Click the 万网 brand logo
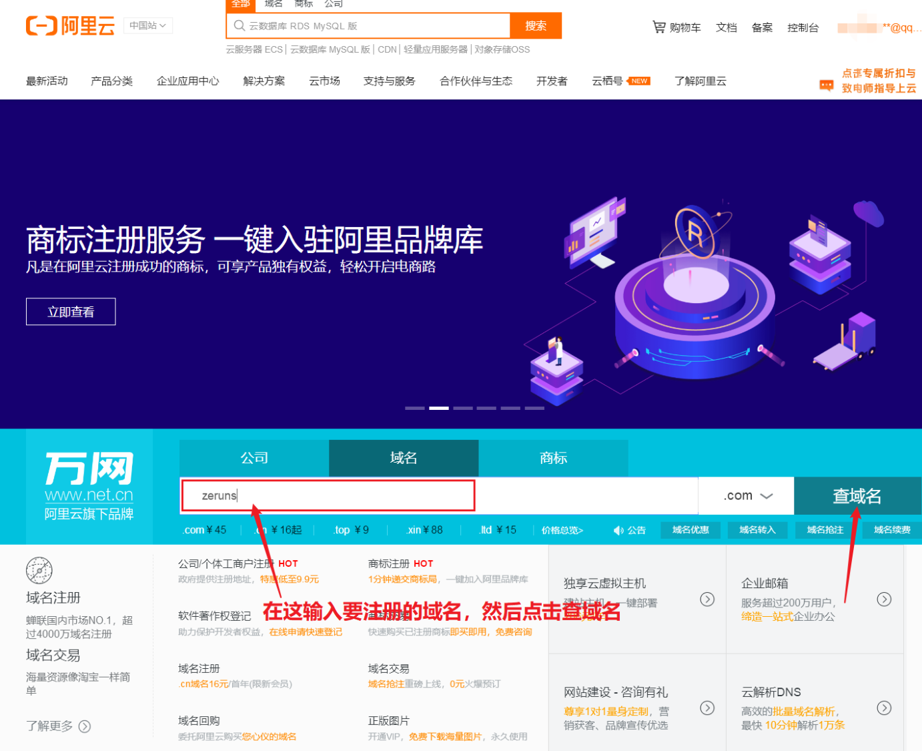The image size is (922, 751). click(89, 467)
